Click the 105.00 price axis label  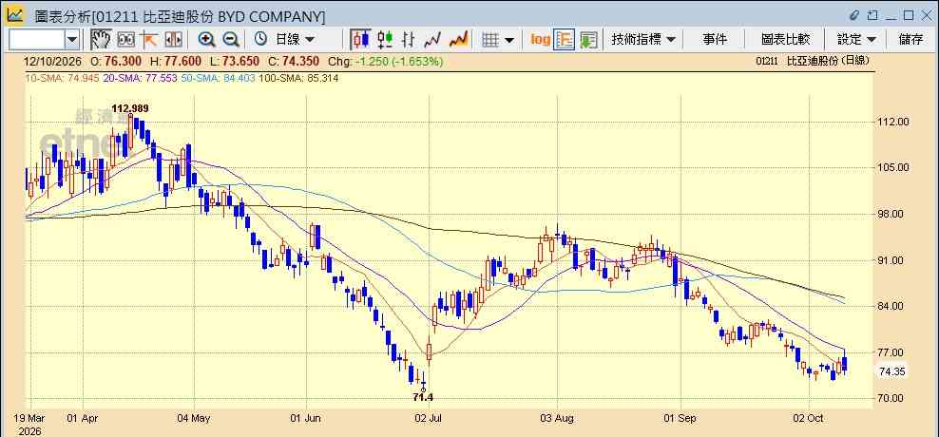coord(894,167)
